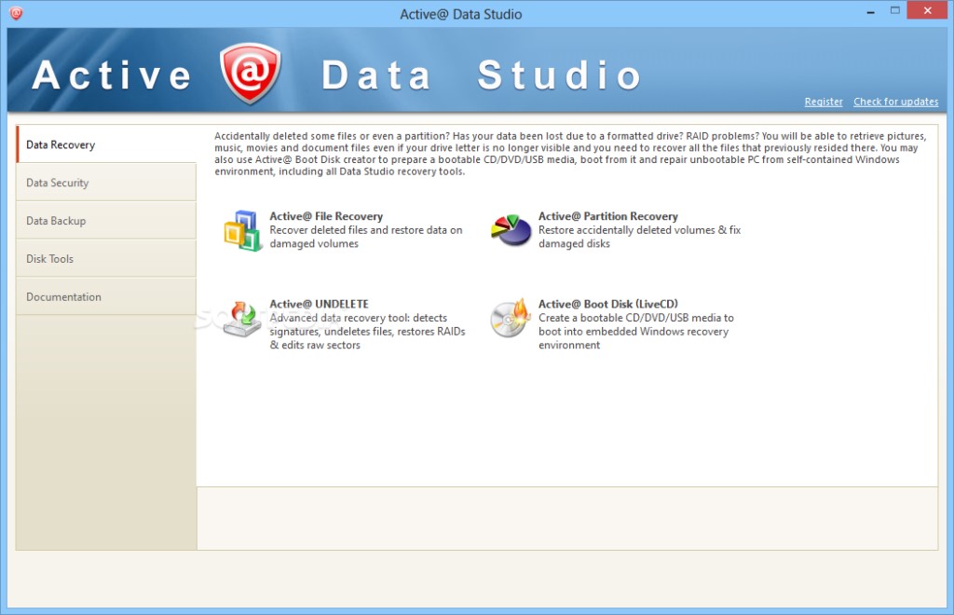954x615 pixels.
Task: Click the Check for updates link
Action: [895, 102]
